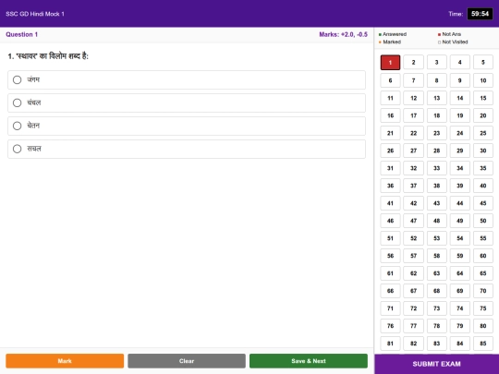
Task: Navigate to question 55
Action: click(x=483, y=238)
